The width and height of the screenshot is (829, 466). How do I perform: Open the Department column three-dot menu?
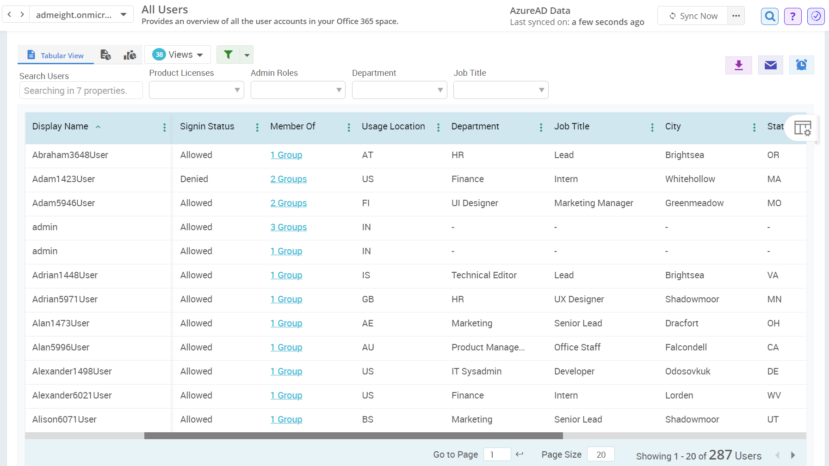point(541,127)
